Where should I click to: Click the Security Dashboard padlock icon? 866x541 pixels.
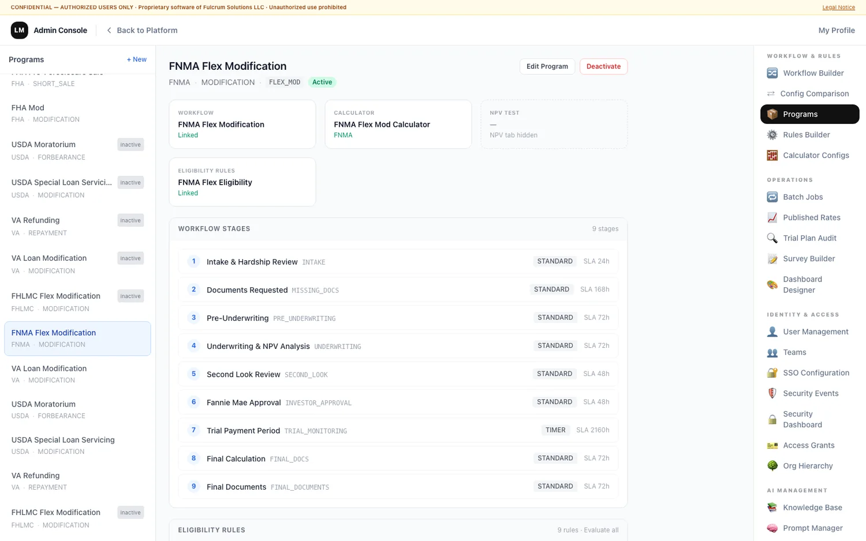click(772, 419)
